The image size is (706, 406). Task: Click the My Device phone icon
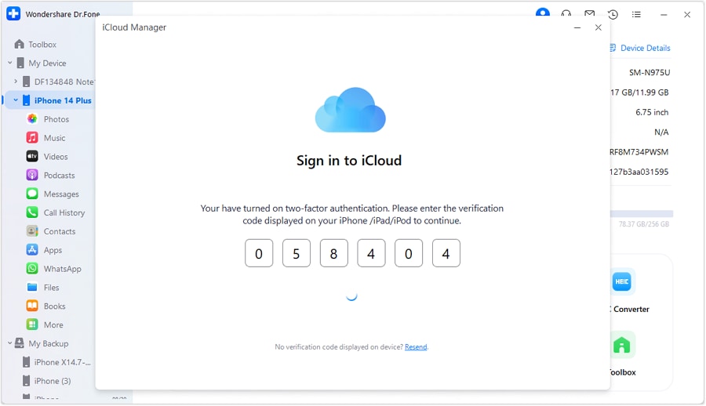click(20, 63)
